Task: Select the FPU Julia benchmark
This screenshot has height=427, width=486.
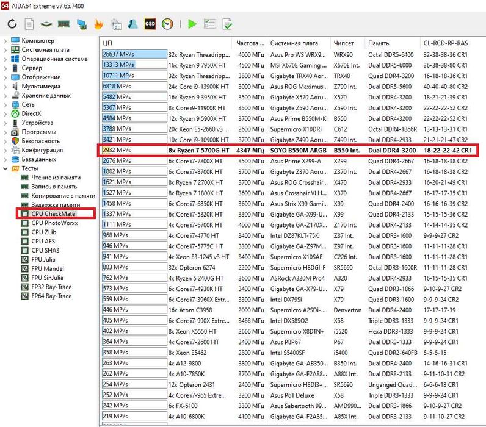Action: point(43,259)
